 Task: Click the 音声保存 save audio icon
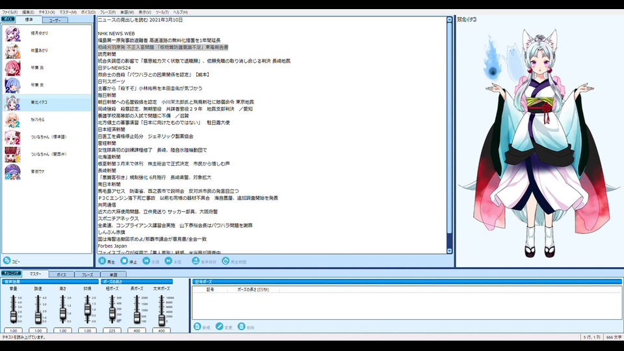[196, 261]
